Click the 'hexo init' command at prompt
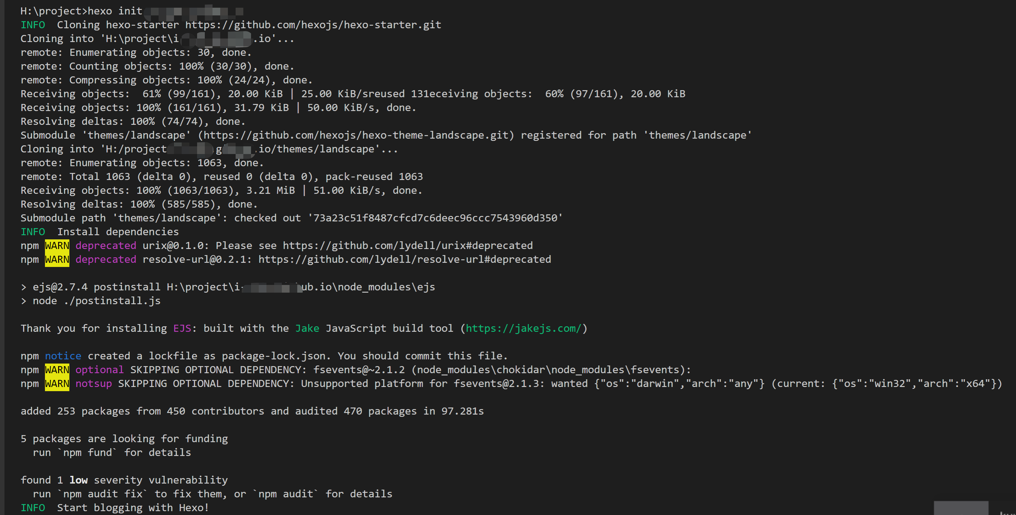The image size is (1016, 515). [115, 11]
